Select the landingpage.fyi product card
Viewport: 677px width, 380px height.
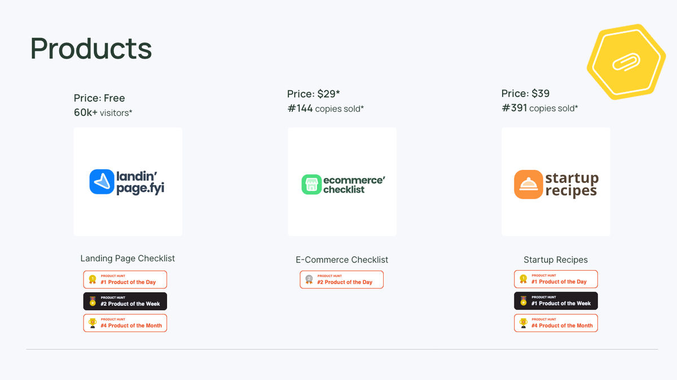coord(128,181)
